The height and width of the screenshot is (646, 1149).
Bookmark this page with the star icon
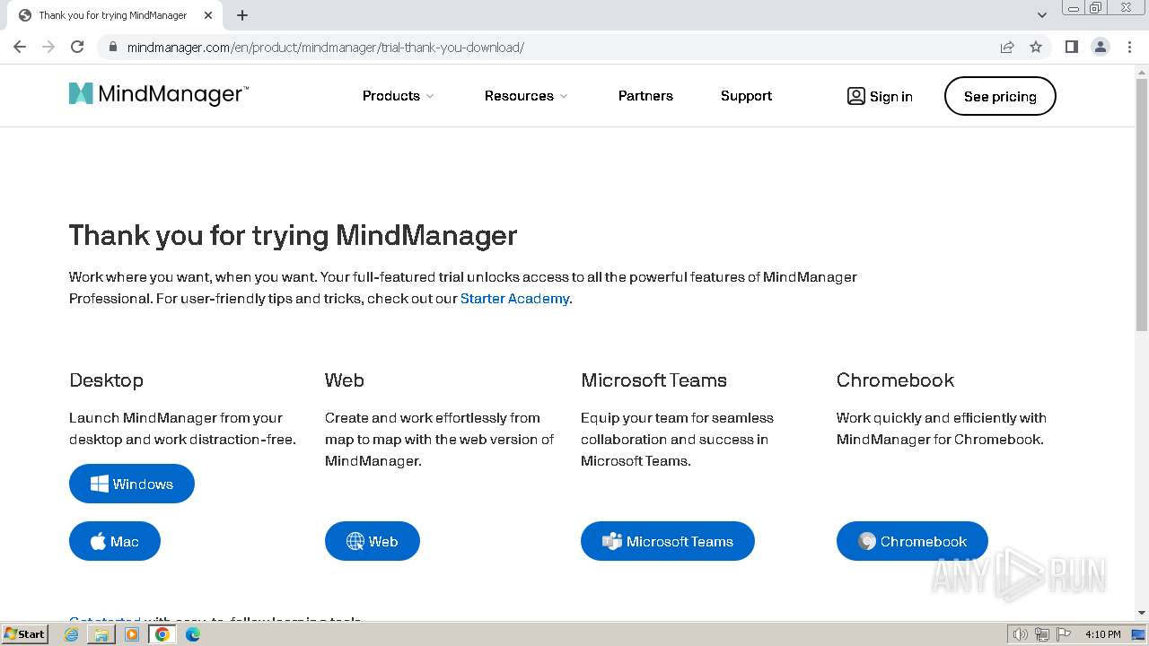tap(1036, 47)
